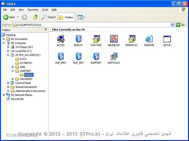This screenshot has height=141, width=189.
Task: Open the Edit menu
Action: [13, 10]
